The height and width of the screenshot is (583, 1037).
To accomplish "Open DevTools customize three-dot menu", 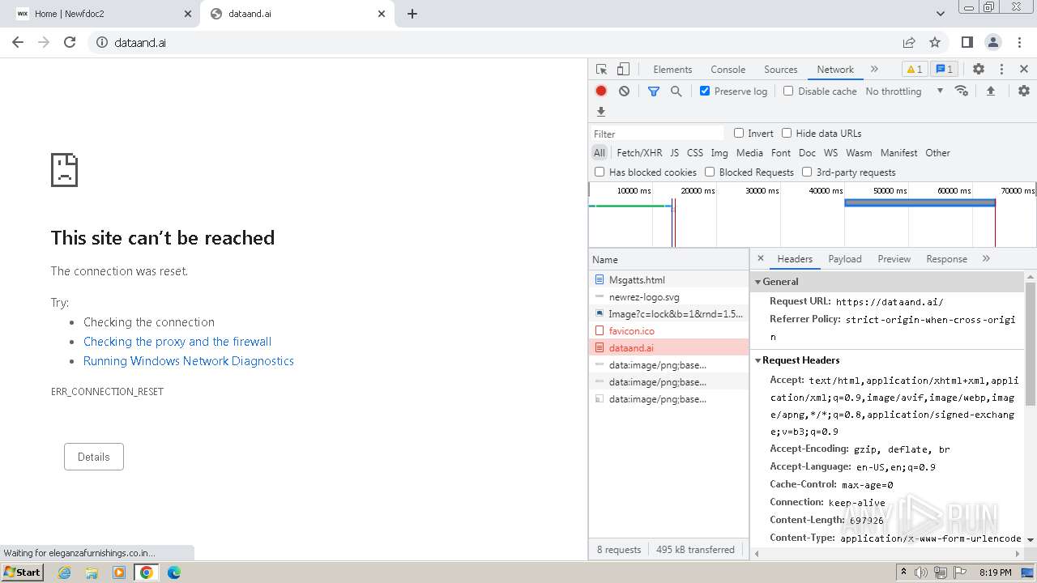I will (x=1001, y=70).
